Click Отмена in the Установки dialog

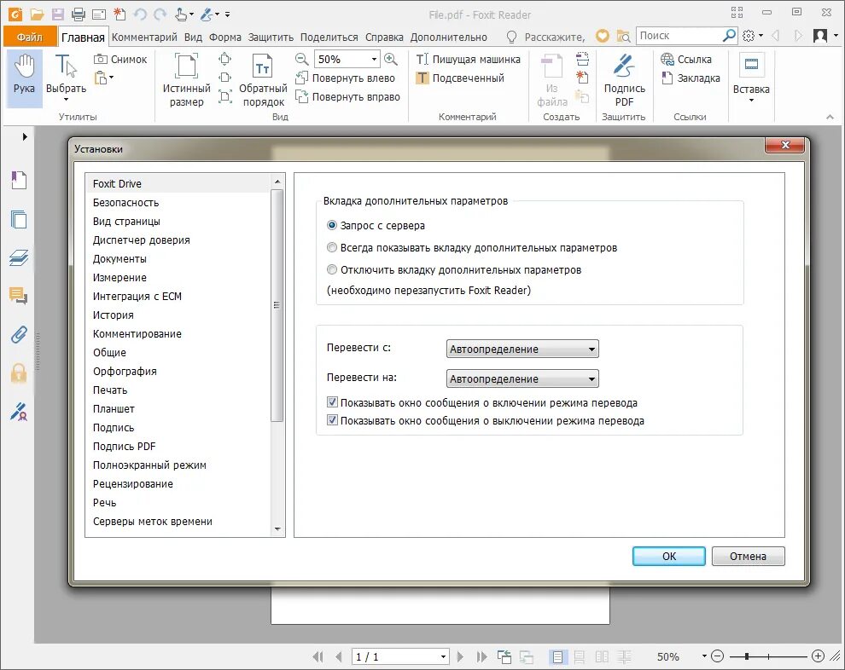tap(748, 556)
